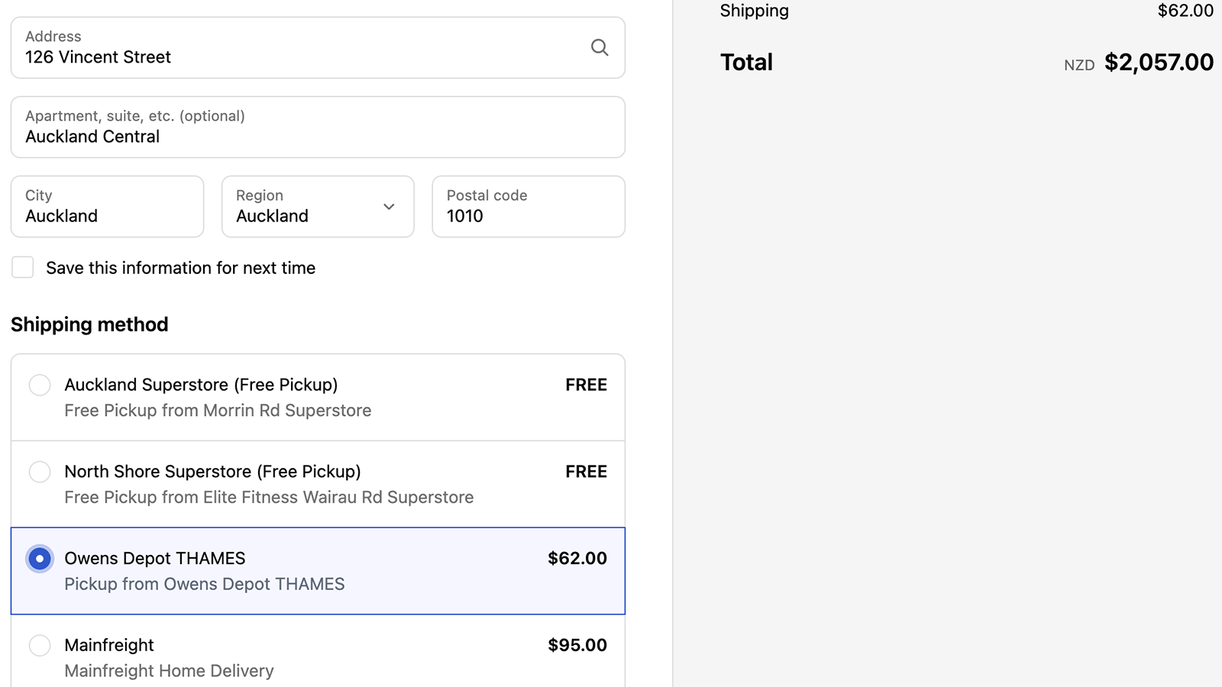Click 'Pickup from Owens Depot THAMES' description

pyautogui.click(x=204, y=584)
